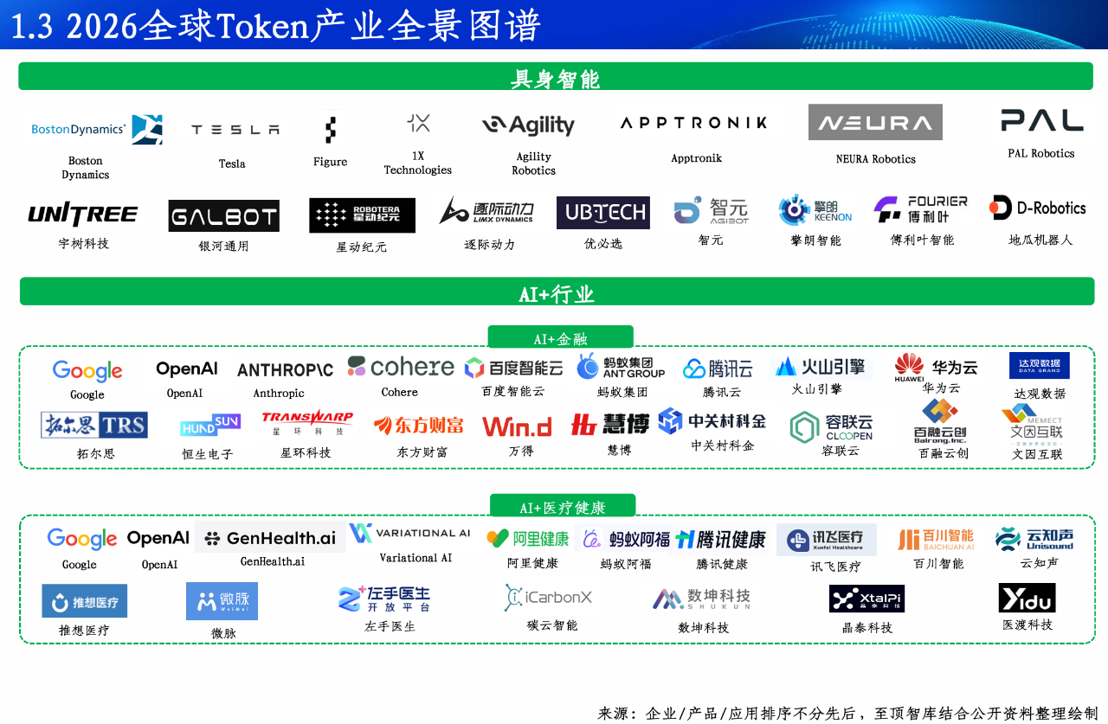The width and height of the screenshot is (1108, 724).
Task: Click the source note starting with 来源
Action: [x=847, y=714]
